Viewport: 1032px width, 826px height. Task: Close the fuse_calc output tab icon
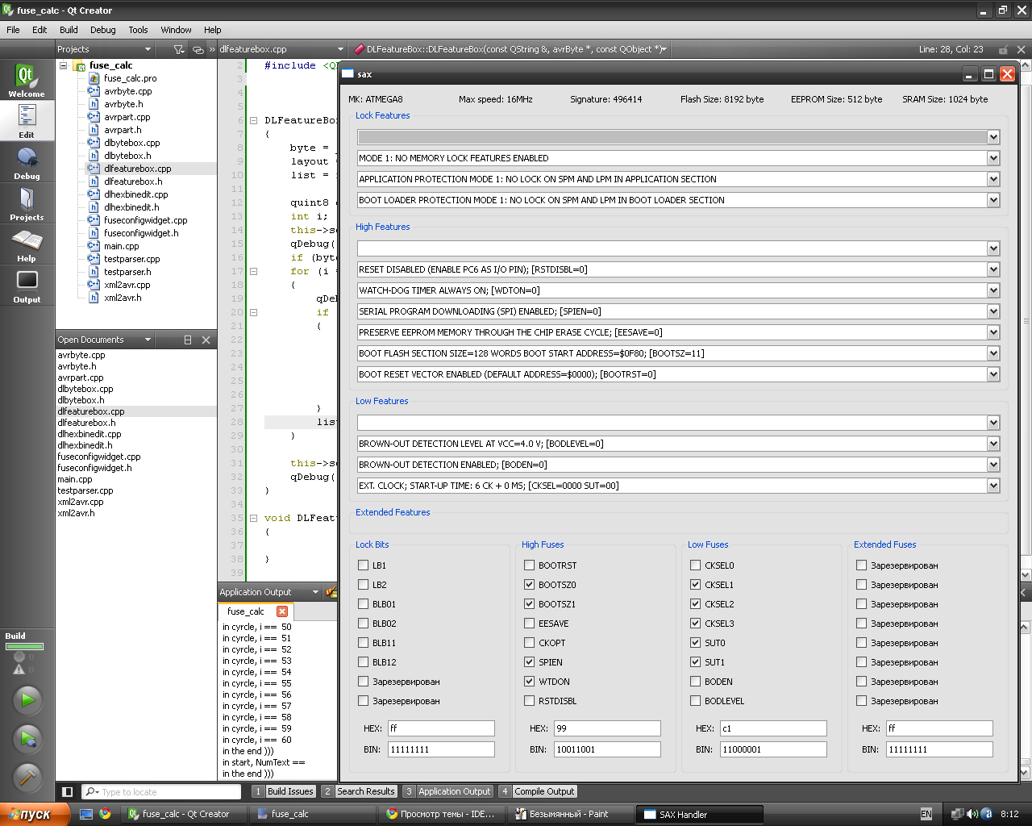point(282,611)
